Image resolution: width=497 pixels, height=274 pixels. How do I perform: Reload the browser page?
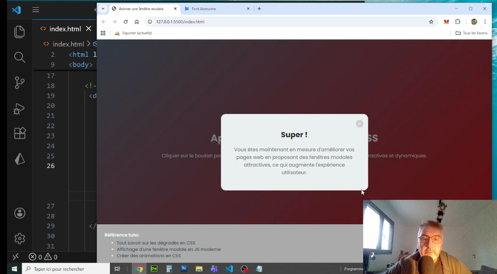(126, 22)
